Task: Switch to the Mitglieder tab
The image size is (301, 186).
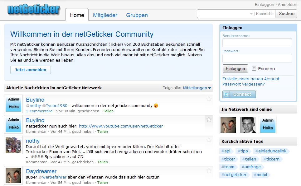Action: (105, 15)
